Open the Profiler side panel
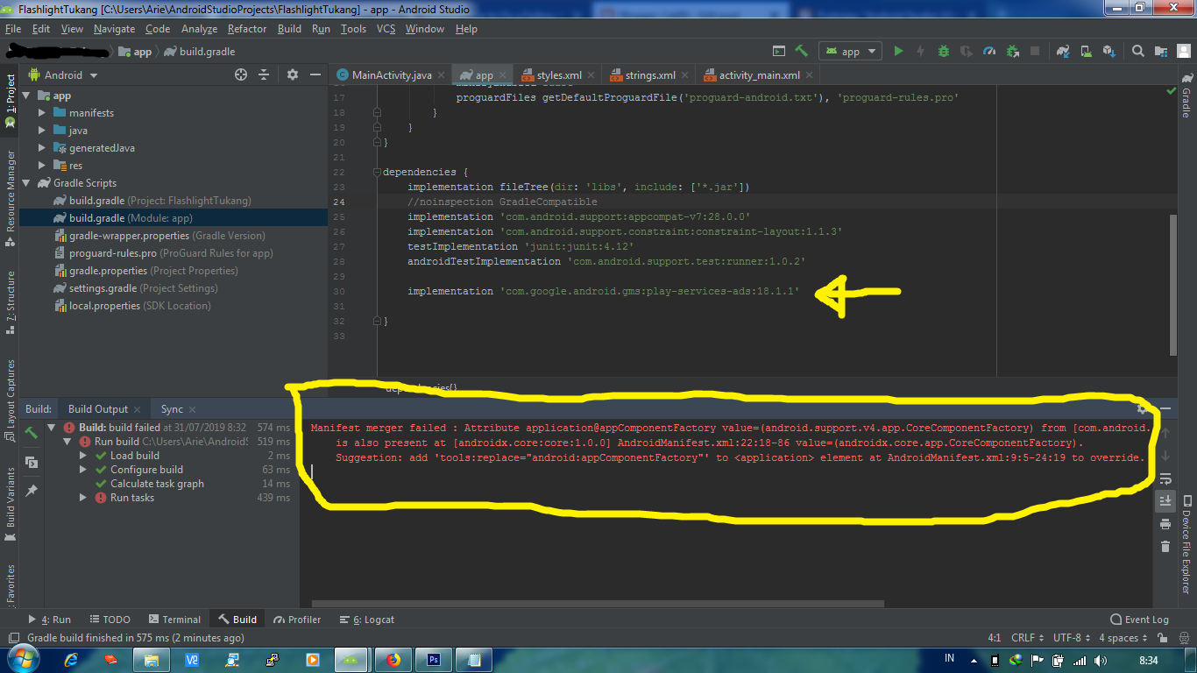Viewport: 1197px width, 673px height. 297,620
